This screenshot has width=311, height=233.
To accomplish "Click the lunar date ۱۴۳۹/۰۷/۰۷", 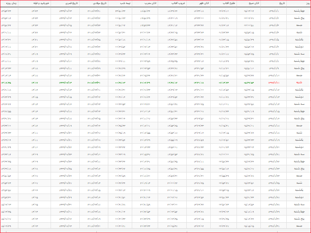I will [65, 40].
